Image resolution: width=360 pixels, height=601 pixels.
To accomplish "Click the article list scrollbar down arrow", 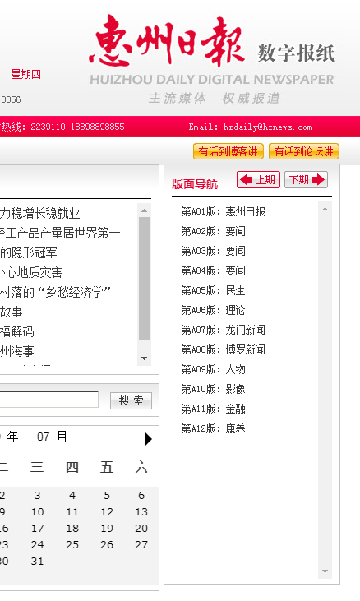I will click(145, 358).
